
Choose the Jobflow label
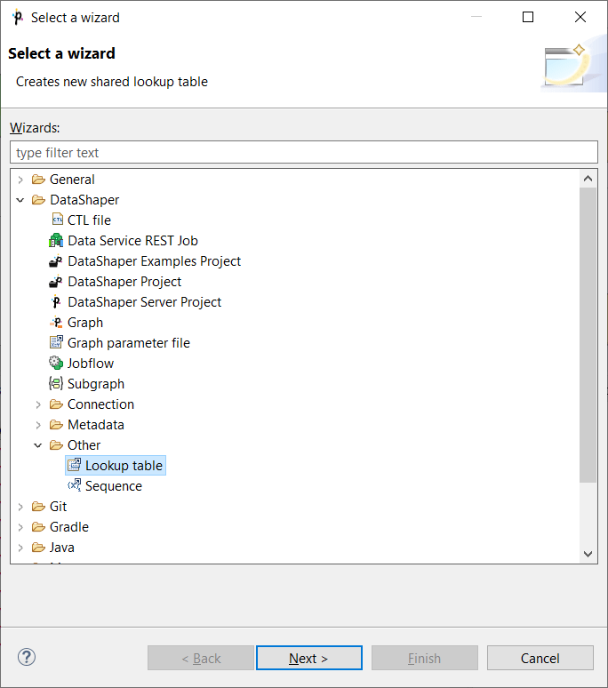(91, 364)
